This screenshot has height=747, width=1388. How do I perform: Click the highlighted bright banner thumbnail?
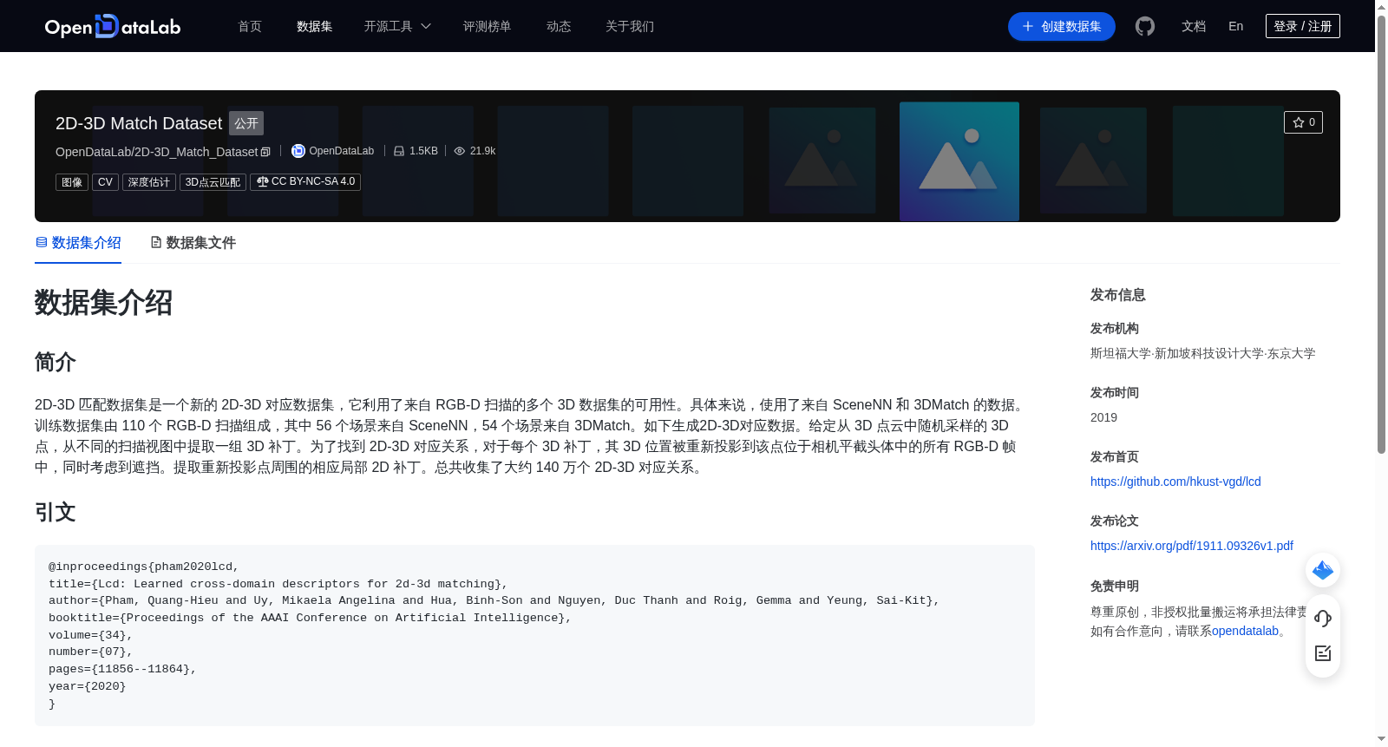(x=959, y=161)
